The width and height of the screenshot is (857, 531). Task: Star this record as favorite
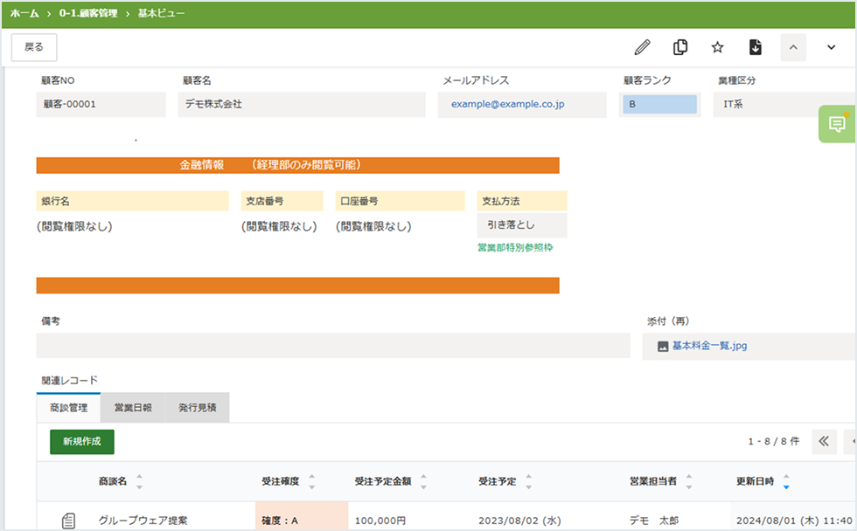click(x=718, y=47)
